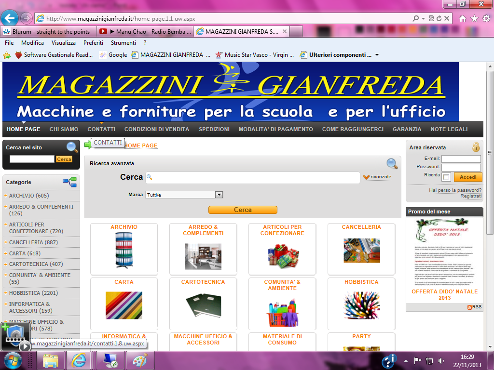The height and width of the screenshot is (370, 494).
Task: Expand the avanzate search options
Action: [377, 177]
